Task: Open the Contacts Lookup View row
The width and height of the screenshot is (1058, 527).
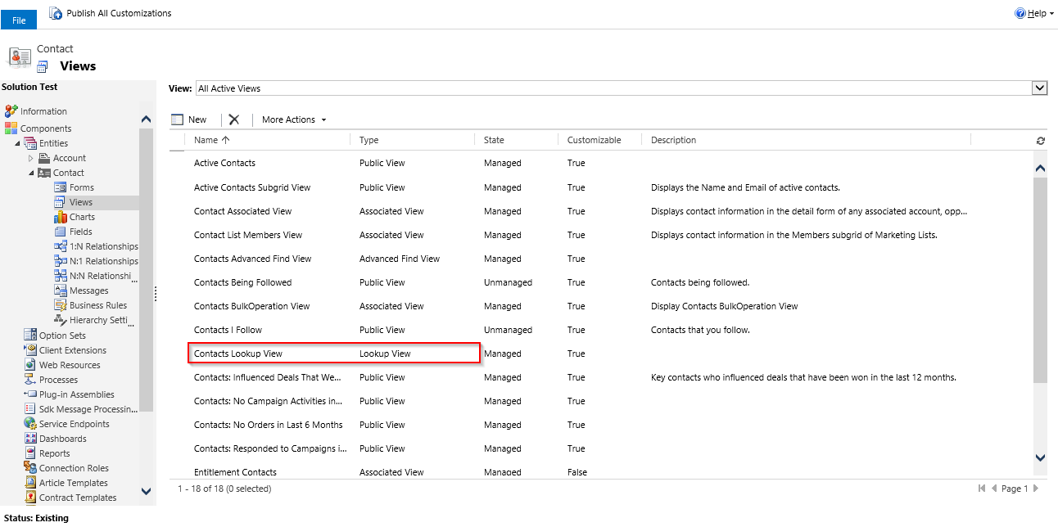Action: [x=237, y=354]
